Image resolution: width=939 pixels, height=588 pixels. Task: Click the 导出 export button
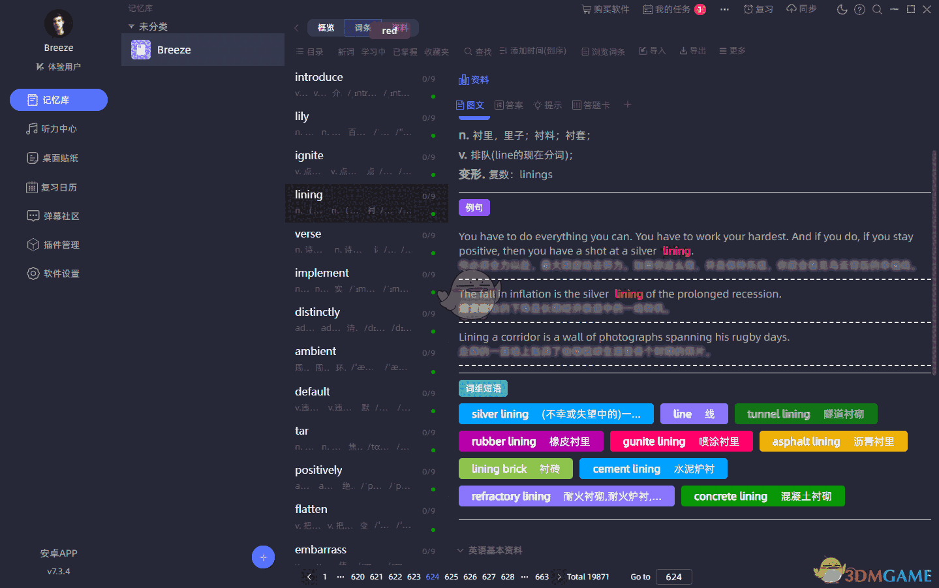pos(692,50)
